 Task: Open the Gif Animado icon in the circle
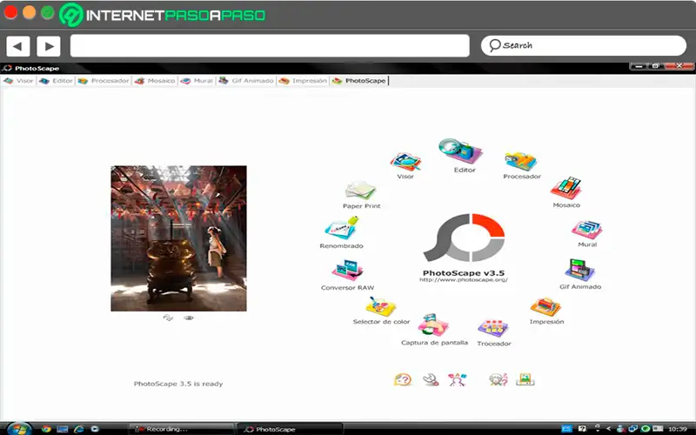pyautogui.click(x=579, y=270)
